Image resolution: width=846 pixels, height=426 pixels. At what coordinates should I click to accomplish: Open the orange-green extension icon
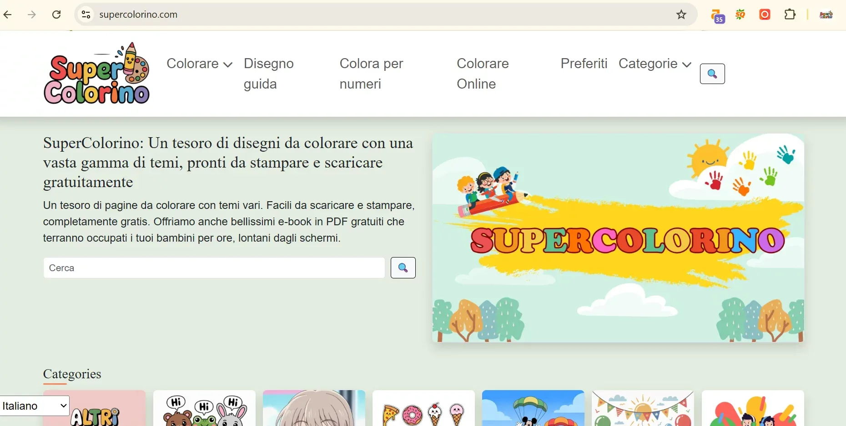point(740,15)
